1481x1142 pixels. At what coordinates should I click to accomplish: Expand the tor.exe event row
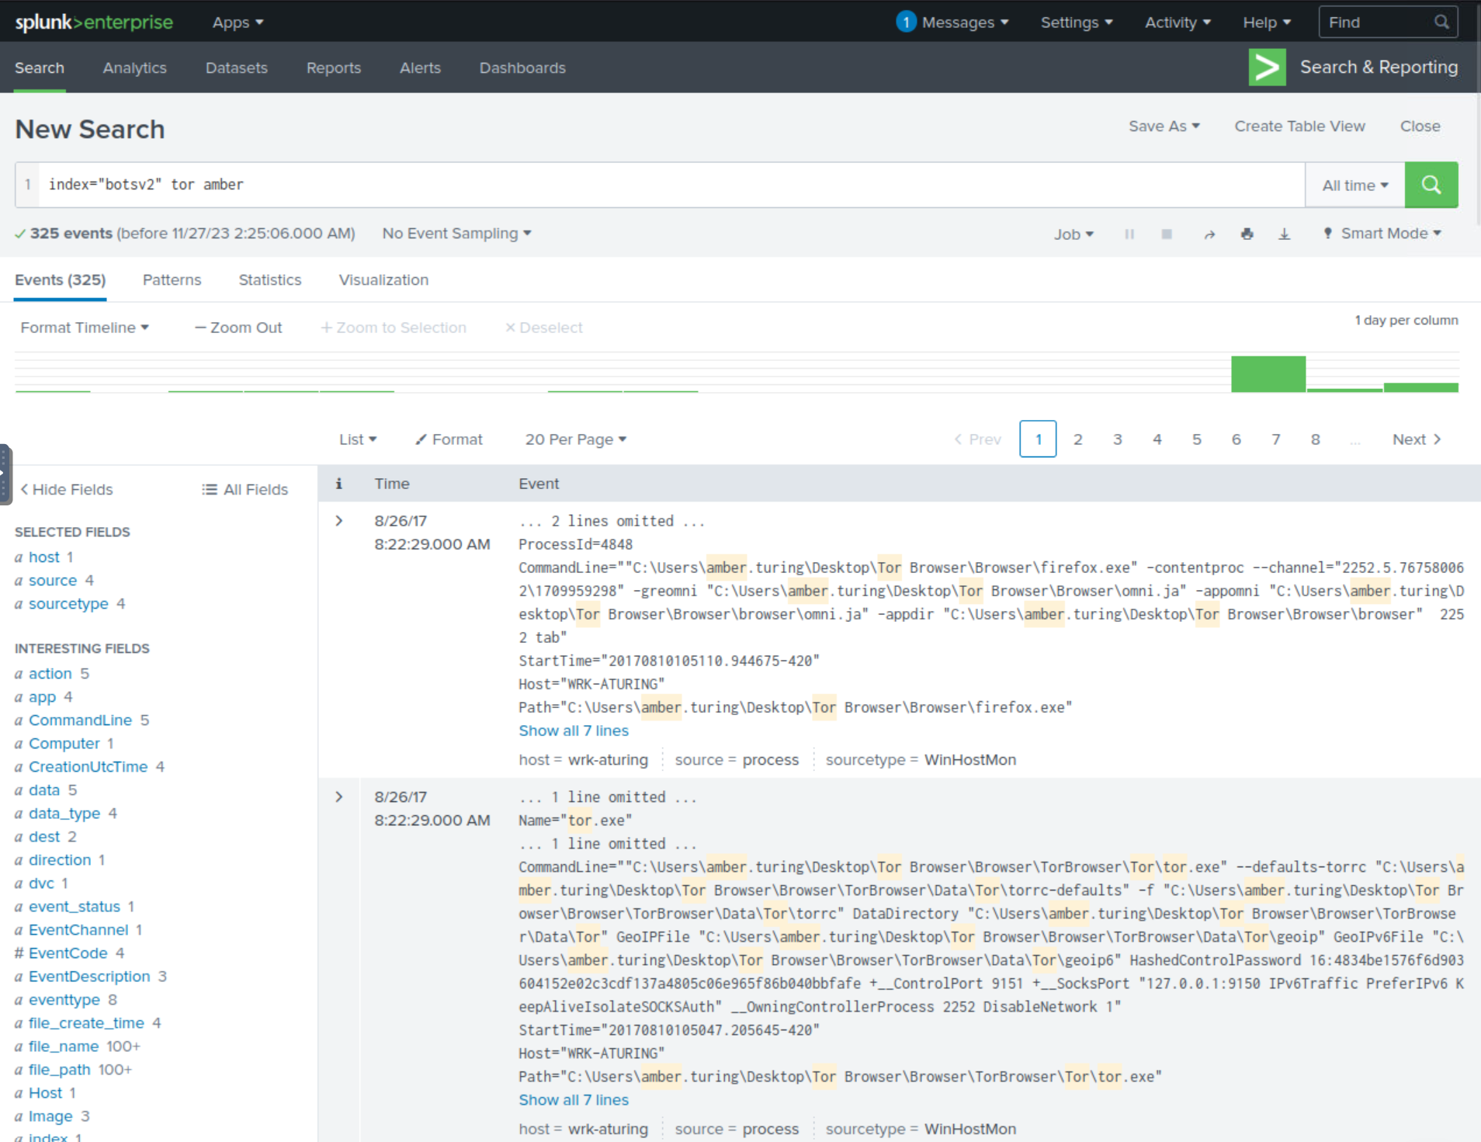(338, 797)
